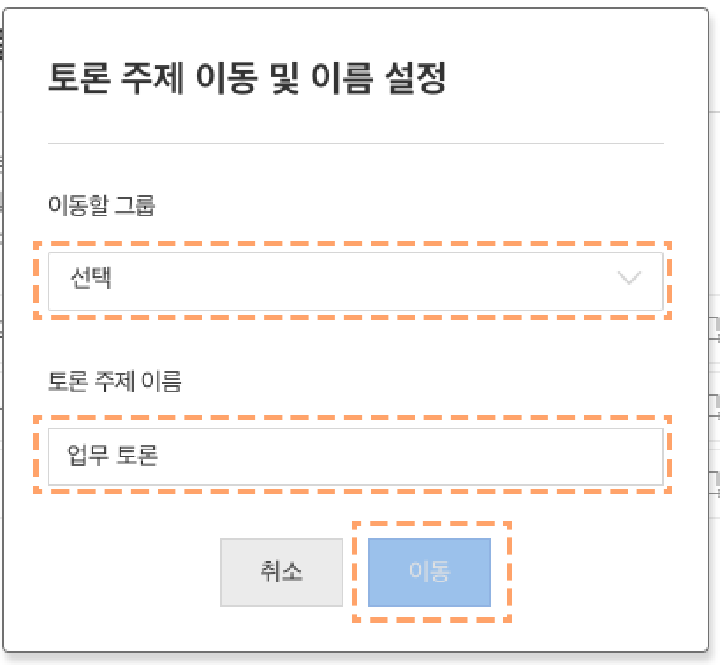Open the 이동할 그룹 dropdown

pos(356,281)
